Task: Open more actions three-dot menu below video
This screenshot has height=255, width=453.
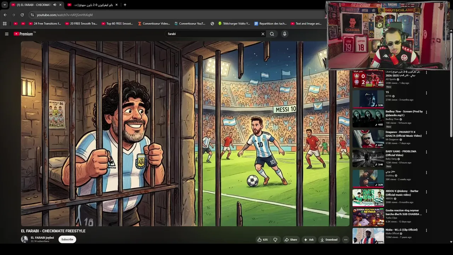Action: (346, 240)
